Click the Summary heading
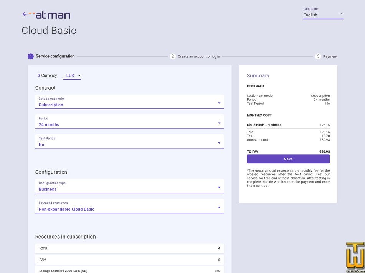This screenshot has height=273, width=365. tap(258, 76)
